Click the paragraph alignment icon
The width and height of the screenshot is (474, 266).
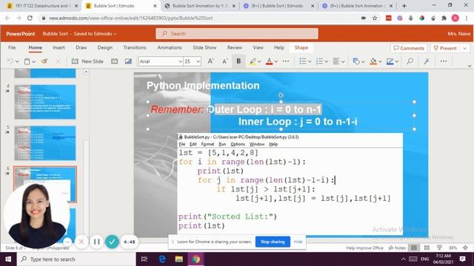coord(336,61)
